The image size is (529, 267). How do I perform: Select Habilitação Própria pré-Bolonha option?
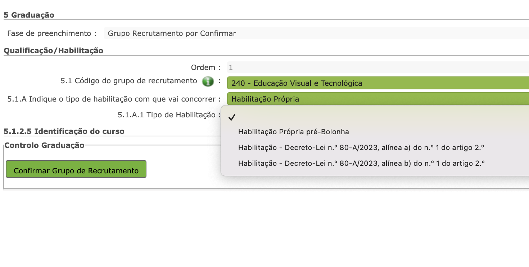[293, 132]
